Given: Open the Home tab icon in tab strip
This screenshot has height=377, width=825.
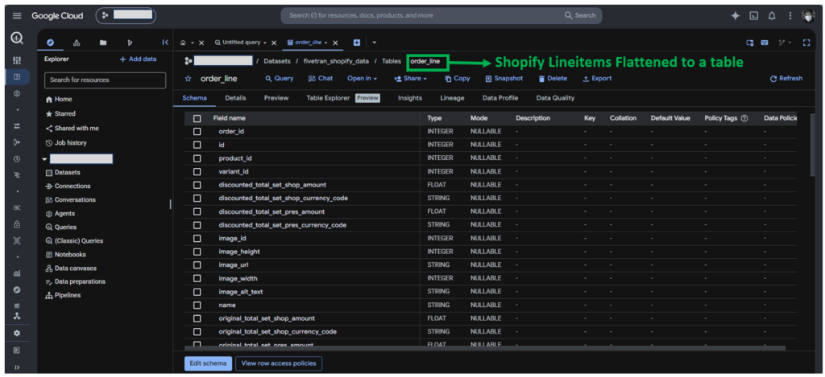Looking at the screenshot, I should click(183, 43).
